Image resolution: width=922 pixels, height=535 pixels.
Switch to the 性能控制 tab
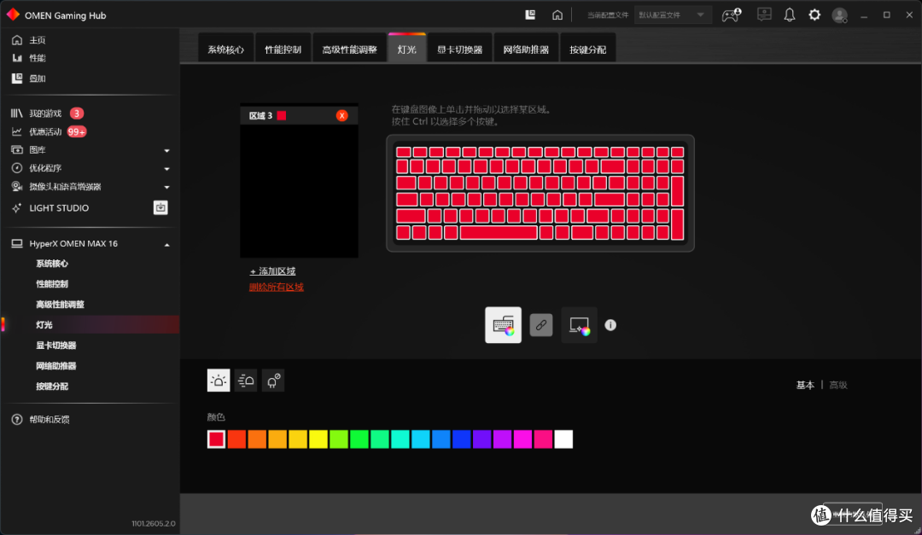pyautogui.click(x=283, y=49)
